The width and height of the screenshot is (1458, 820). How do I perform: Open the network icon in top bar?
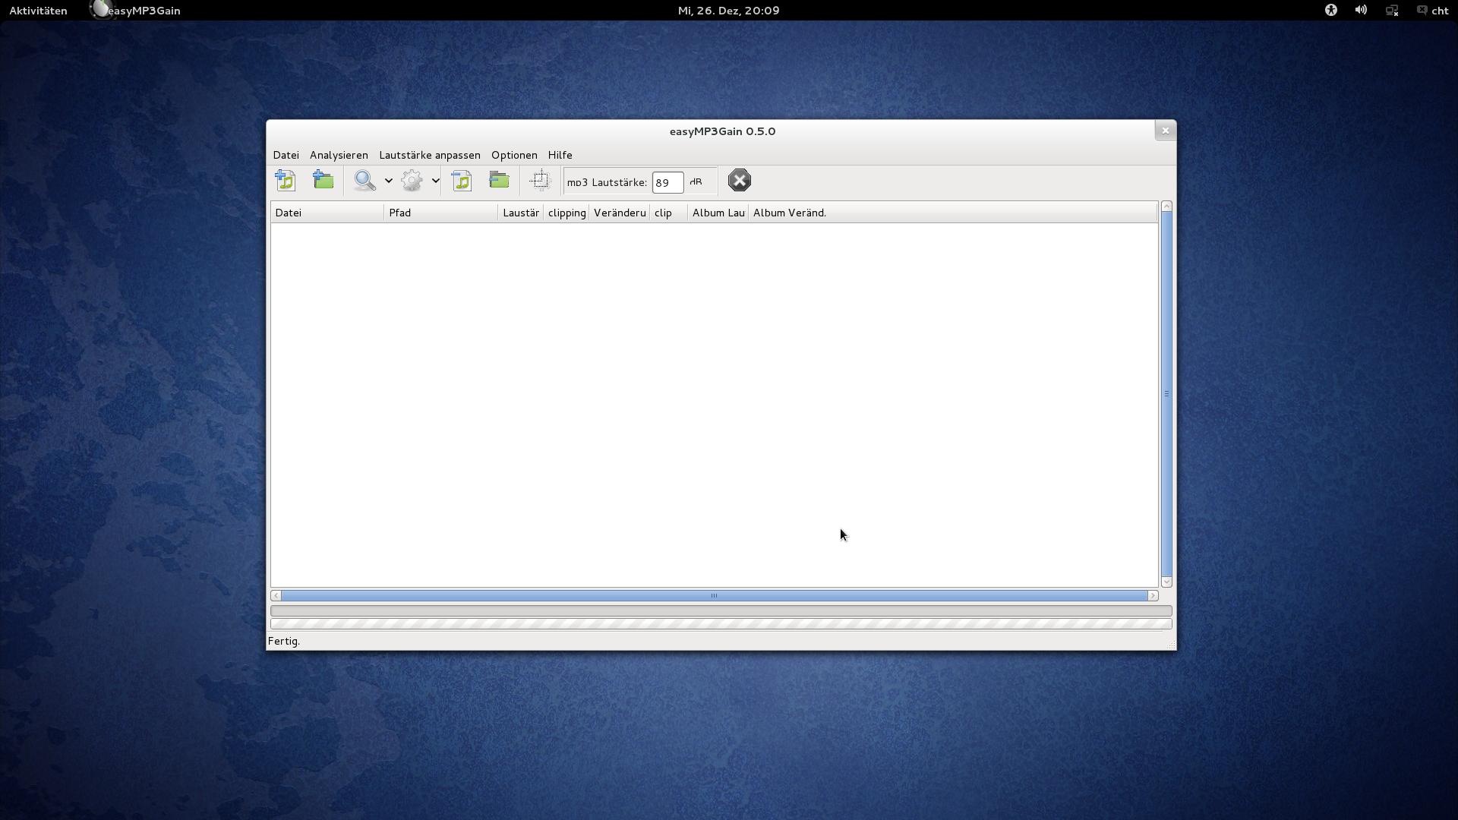(x=1392, y=11)
